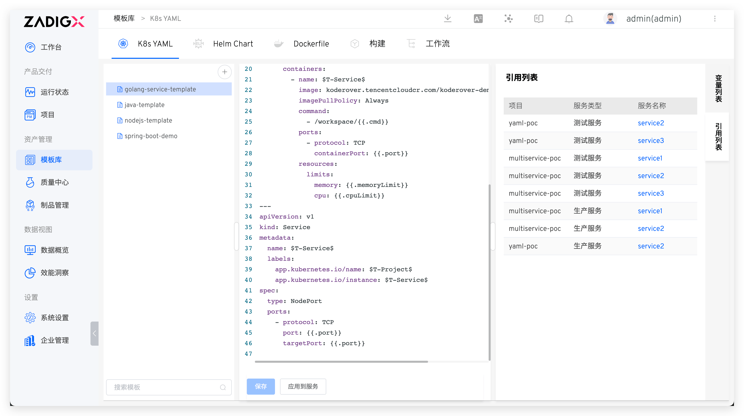Click the plus icon to add a template
Screen dimensions: 744x416
tap(225, 72)
